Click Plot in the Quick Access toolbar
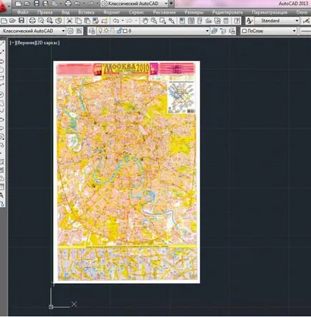The height and width of the screenshot is (317, 311). click(x=68, y=4)
